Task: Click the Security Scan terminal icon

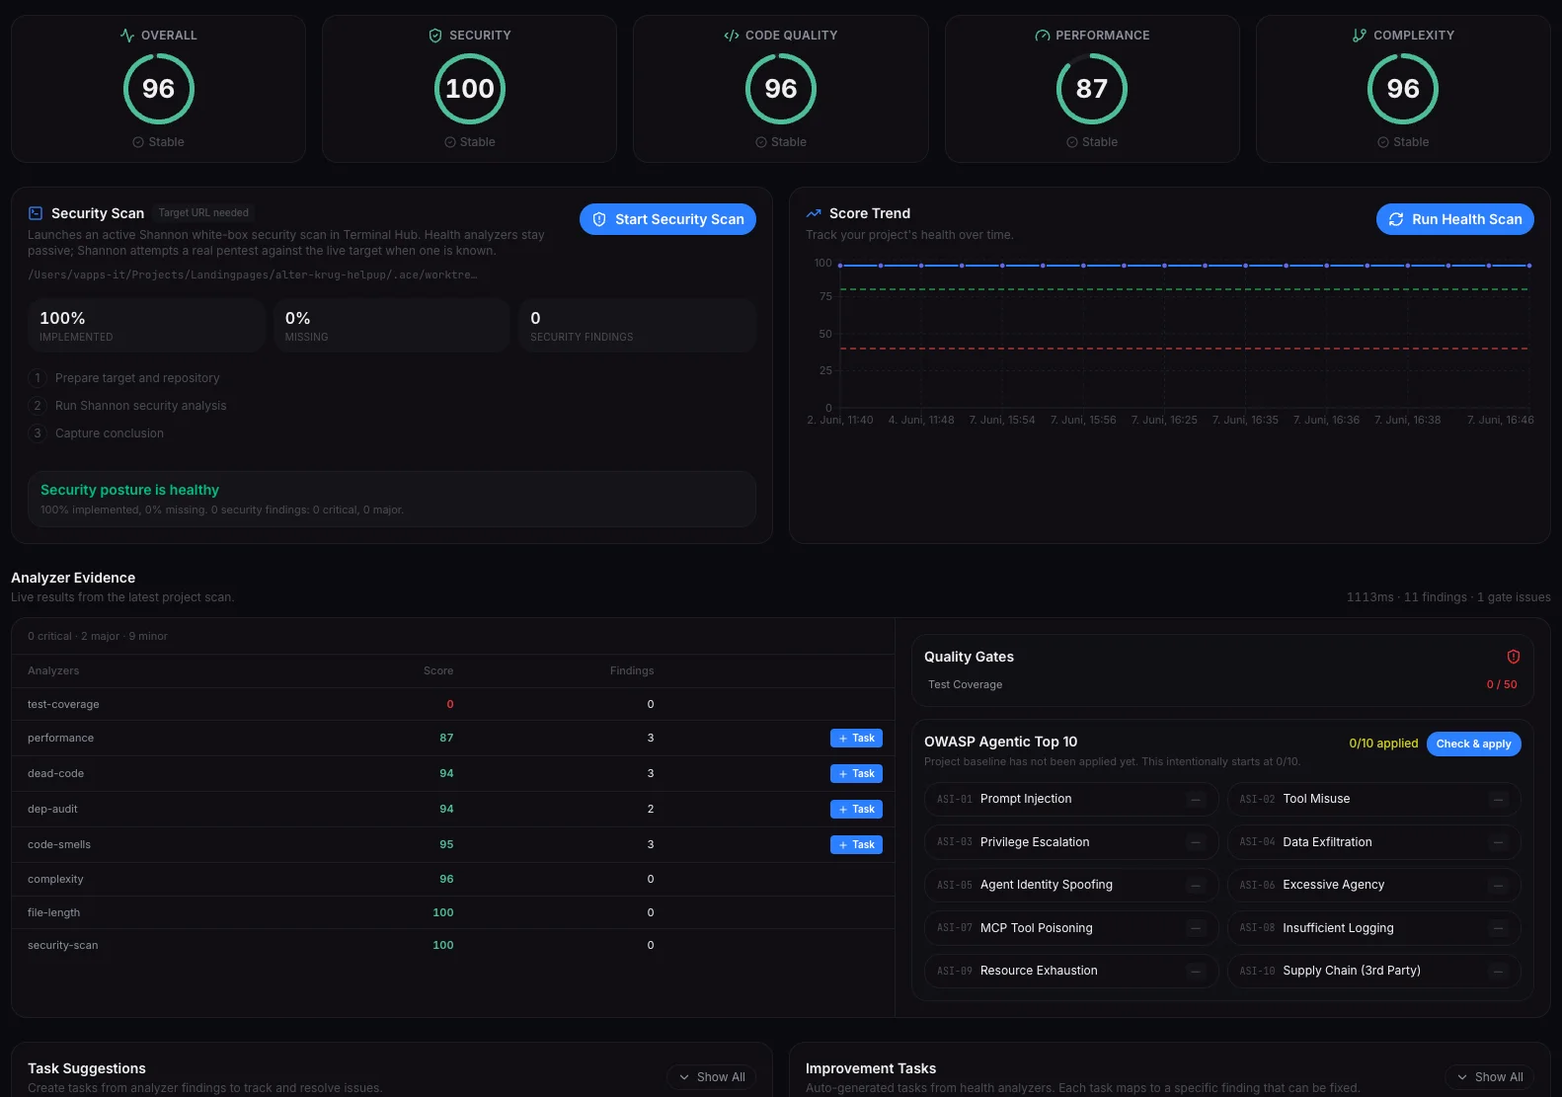Action: [36, 213]
